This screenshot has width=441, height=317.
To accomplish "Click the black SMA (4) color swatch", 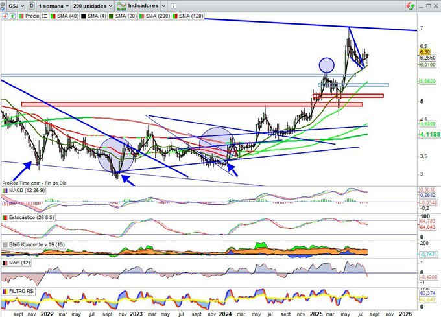I will pyautogui.click(x=84, y=16).
